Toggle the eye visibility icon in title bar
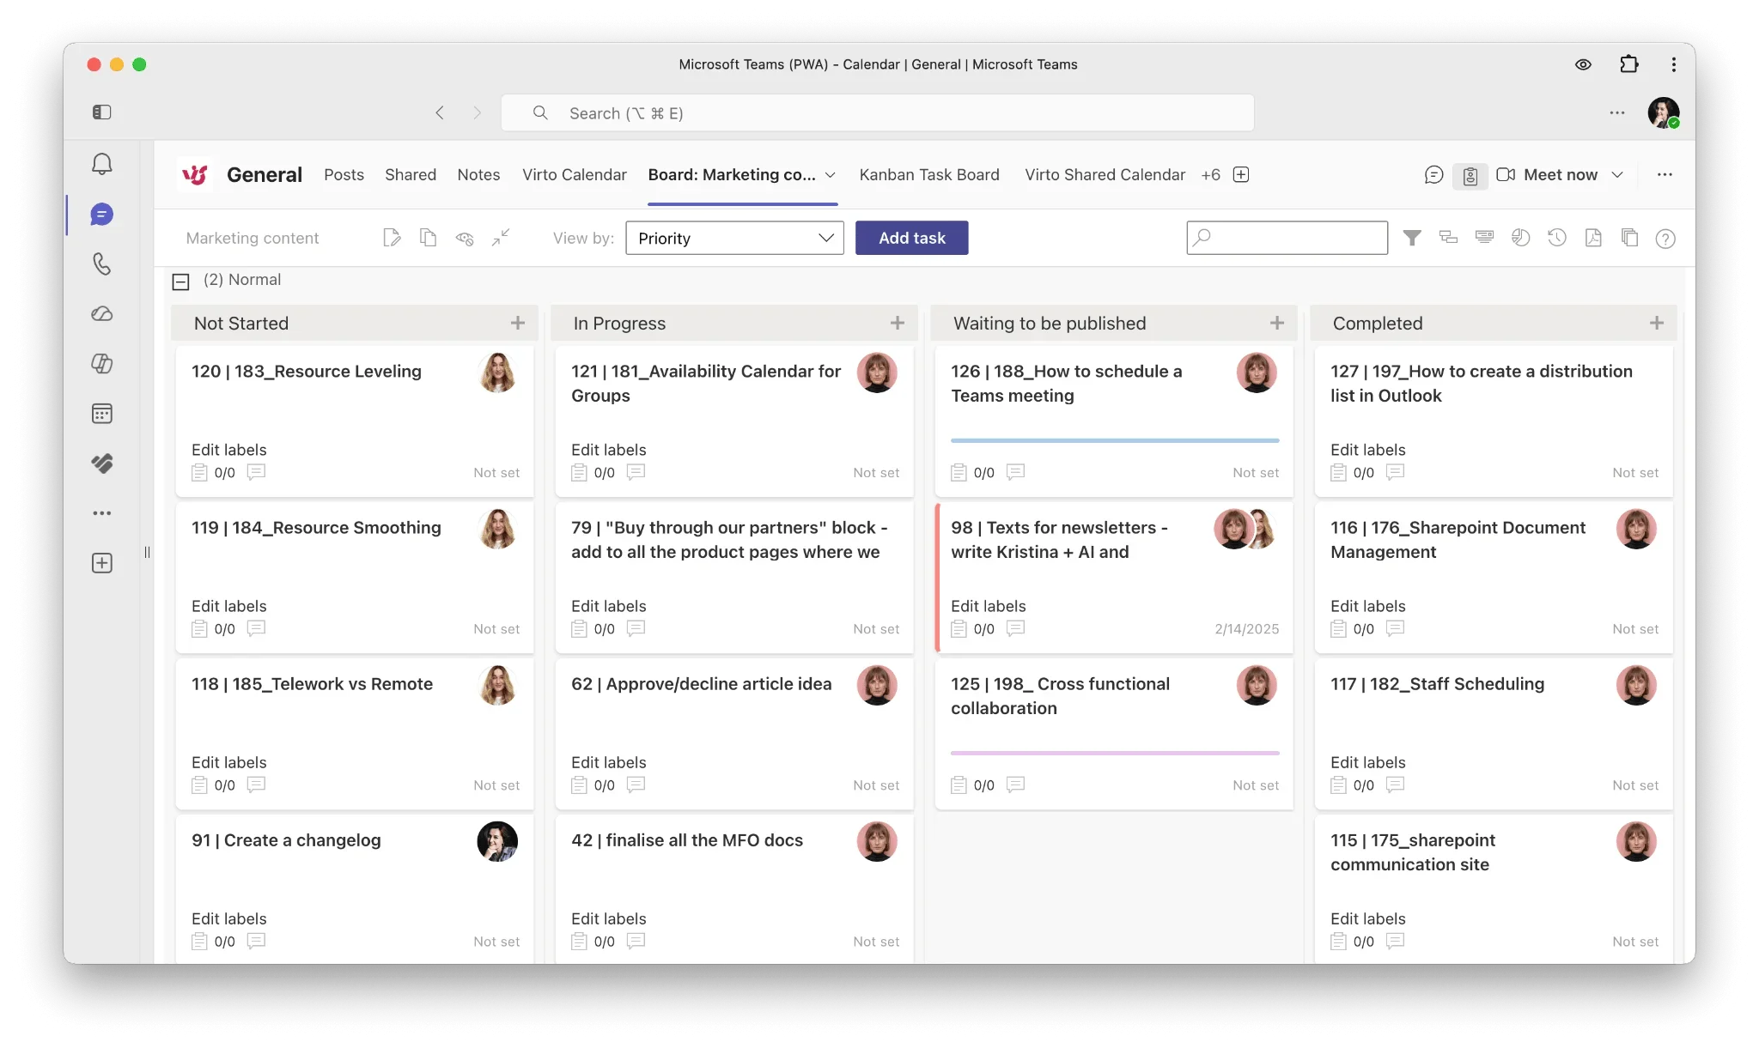 (1583, 64)
